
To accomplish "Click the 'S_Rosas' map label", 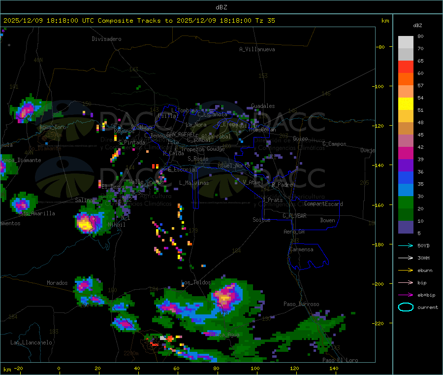I will [198, 159].
